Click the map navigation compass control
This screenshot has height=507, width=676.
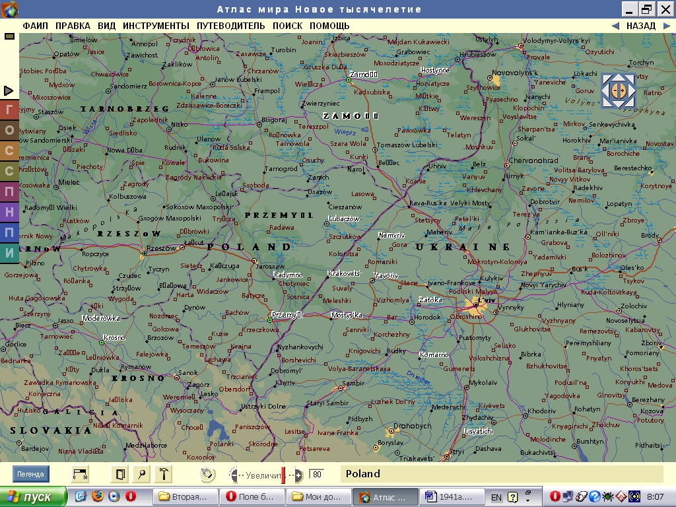pyautogui.click(x=619, y=90)
